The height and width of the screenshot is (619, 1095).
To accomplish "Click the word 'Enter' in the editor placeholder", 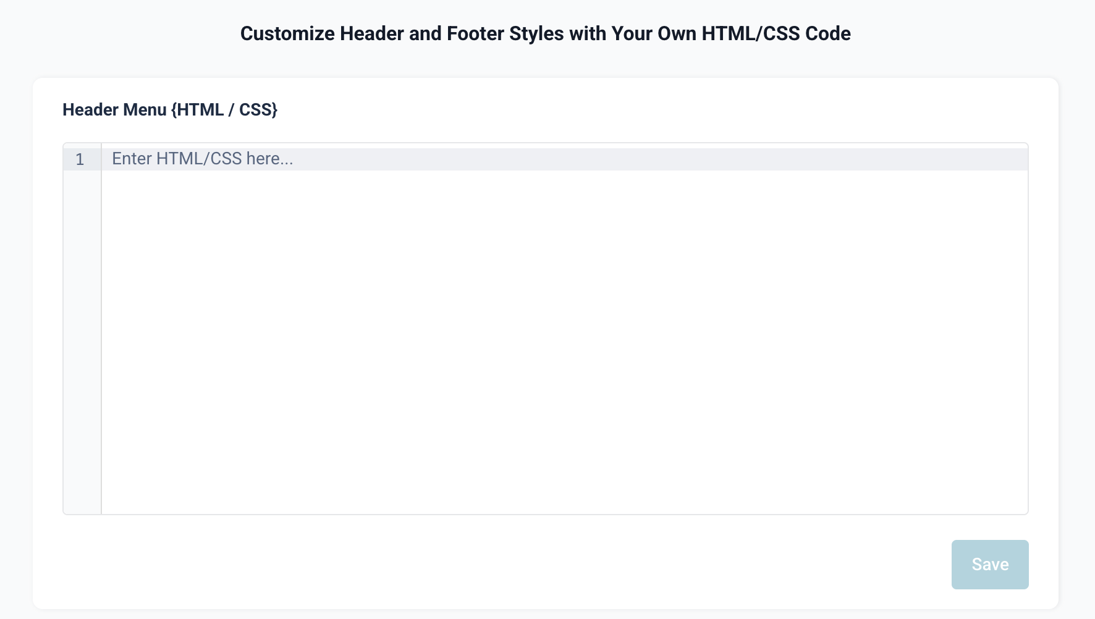I will click(132, 159).
